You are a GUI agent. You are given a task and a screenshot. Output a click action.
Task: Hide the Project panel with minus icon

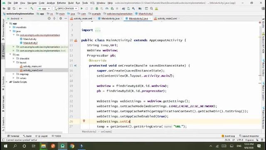click(66, 18)
